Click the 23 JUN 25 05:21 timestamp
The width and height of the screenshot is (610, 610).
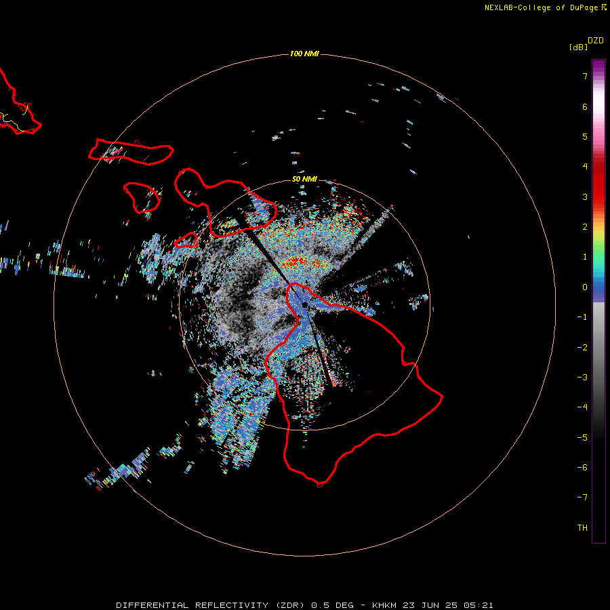tap(448, 605)
